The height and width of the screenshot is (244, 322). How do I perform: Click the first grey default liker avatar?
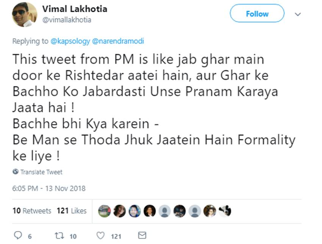164,211
